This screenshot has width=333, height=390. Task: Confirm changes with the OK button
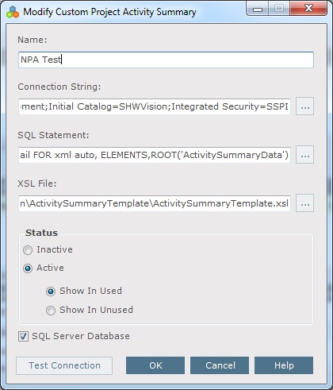(155, 365)
